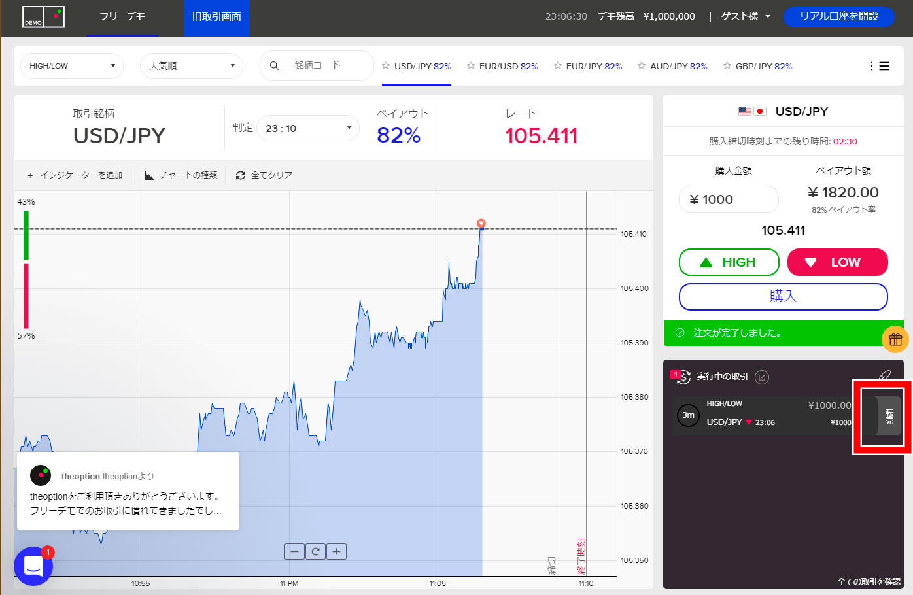Toggle the favorite star for USD/JPY
Viewport: 913px width, 595px height.
(386, 65)
